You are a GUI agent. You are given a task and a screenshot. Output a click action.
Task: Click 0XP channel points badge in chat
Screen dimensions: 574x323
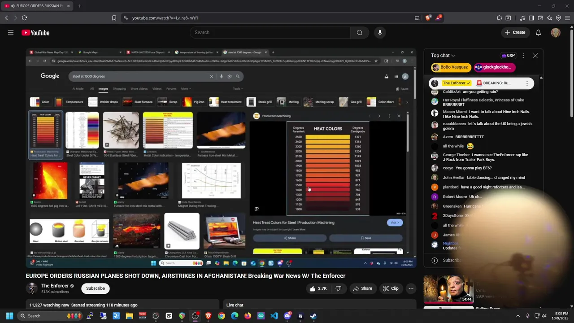tap(508, 56)
